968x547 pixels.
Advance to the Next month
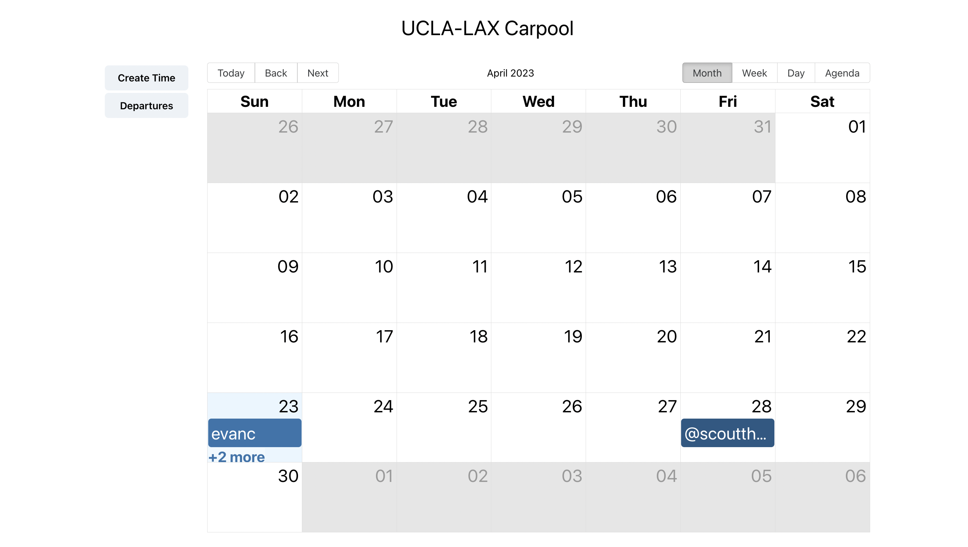tap(318, 73)
